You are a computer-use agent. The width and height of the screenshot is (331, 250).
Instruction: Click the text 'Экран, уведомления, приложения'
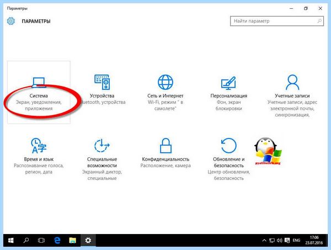pyautogui.click(x=39, y=105)
